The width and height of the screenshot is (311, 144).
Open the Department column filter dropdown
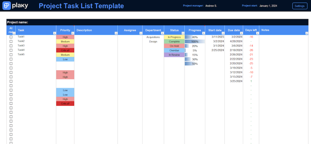click(x=162, y=33)
